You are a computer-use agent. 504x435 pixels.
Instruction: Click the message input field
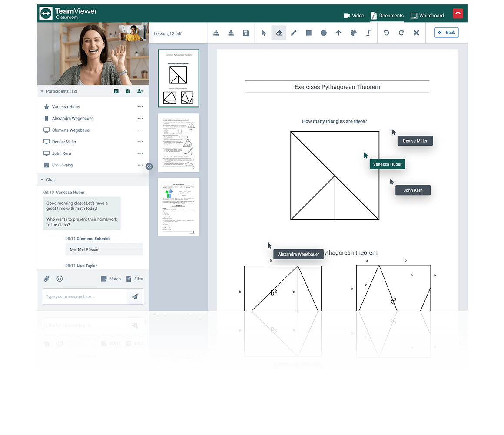[x=85, y=296]
